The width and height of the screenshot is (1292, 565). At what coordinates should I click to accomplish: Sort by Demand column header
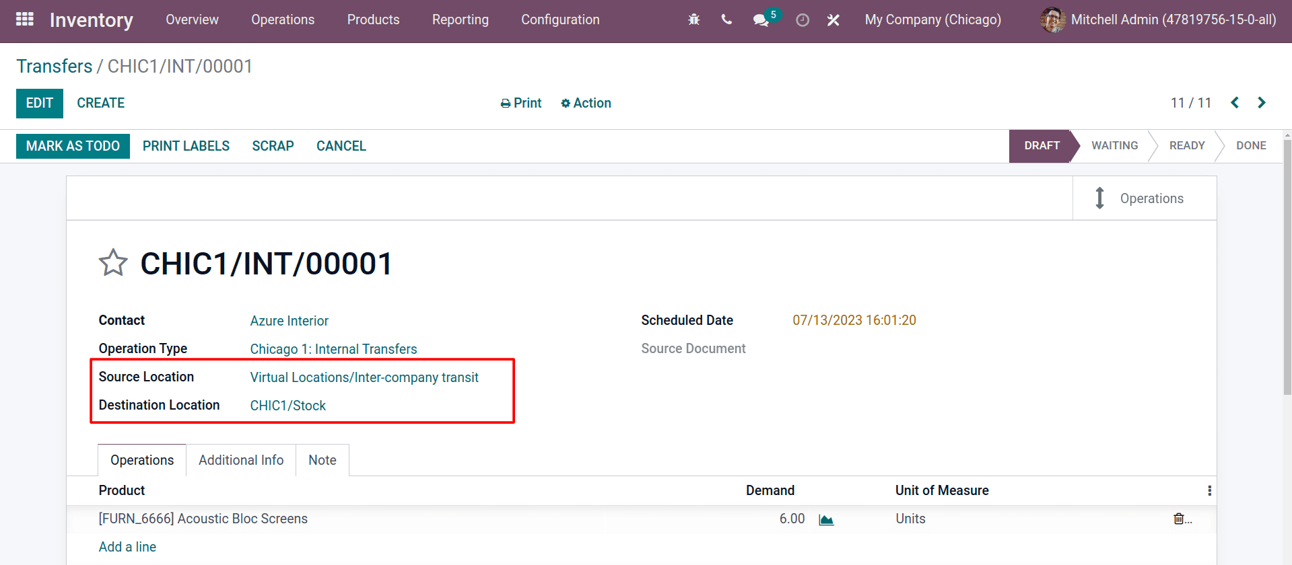pyautogui.click(x=770, y=490)
